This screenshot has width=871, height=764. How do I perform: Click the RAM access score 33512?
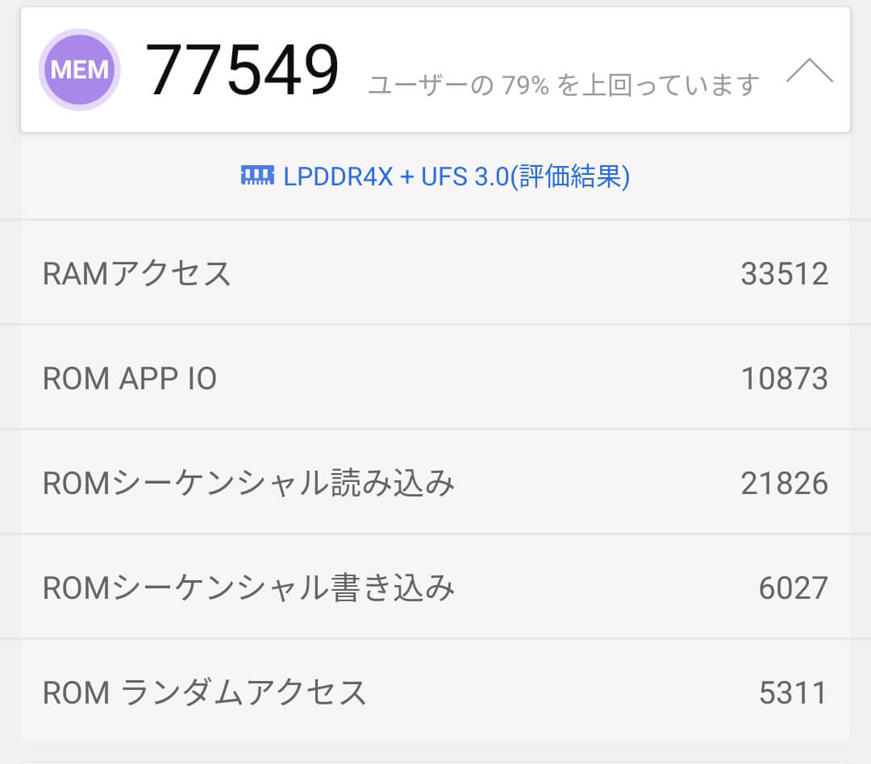[785, 274]
